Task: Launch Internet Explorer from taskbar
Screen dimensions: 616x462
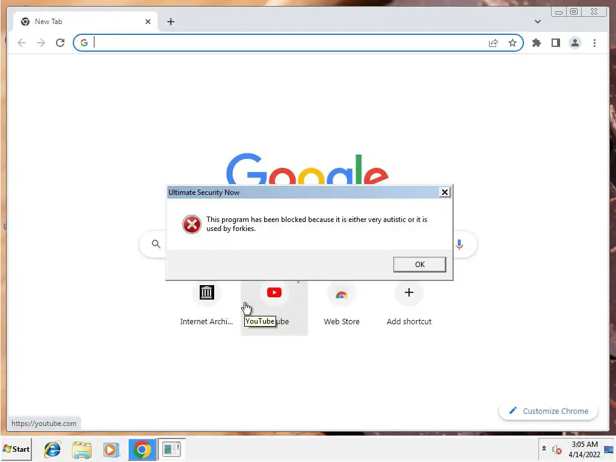Action: (52, 449)
